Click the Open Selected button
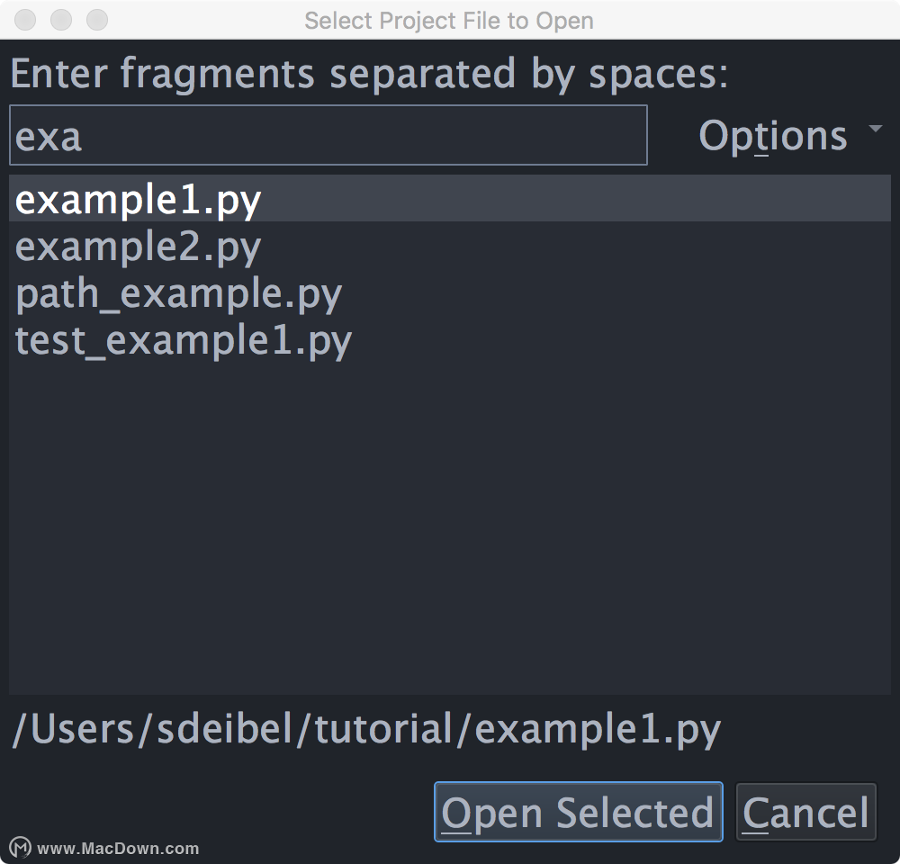900x864 pixels. click(579, 812)
